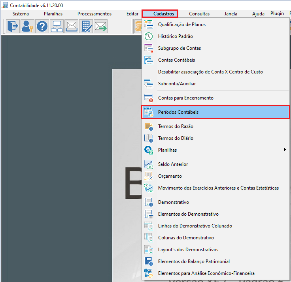Click the user with key toolbar icon
291x282 pixels.
[x=27, y=26]
